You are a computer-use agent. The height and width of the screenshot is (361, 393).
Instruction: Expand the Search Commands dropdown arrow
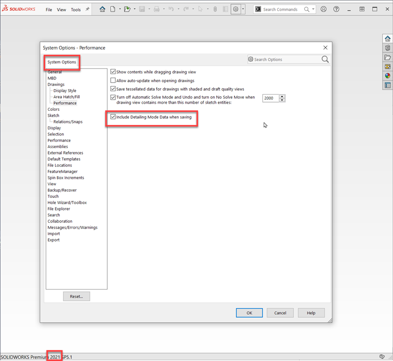coord(313,9)
